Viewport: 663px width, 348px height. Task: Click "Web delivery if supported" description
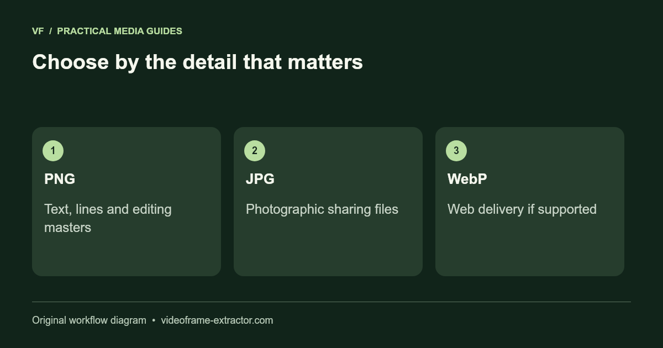coord(522,209)
